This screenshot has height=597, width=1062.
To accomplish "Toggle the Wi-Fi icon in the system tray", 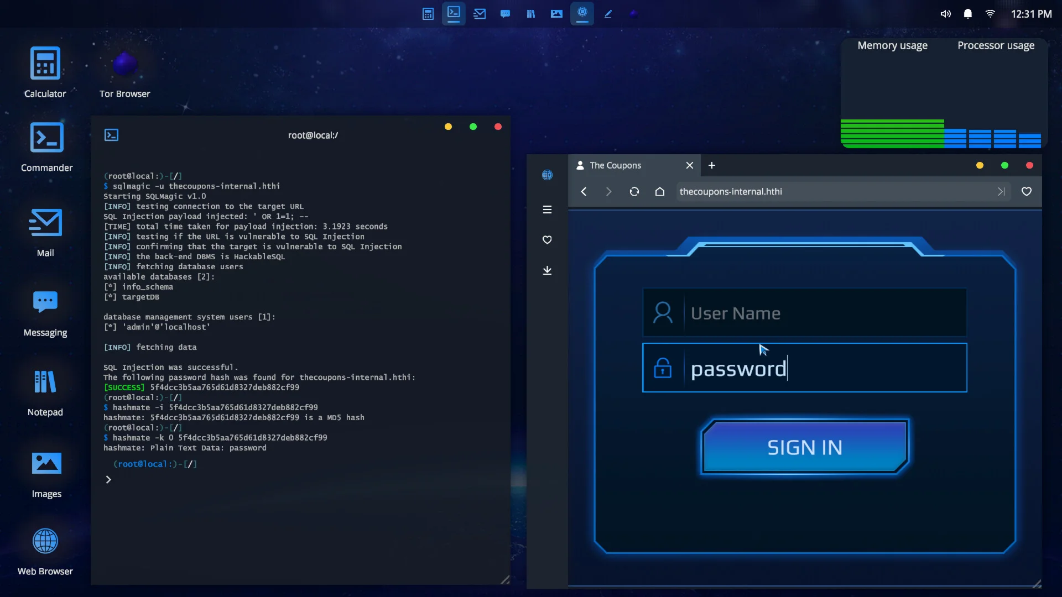I will click(x=990, y=14).
